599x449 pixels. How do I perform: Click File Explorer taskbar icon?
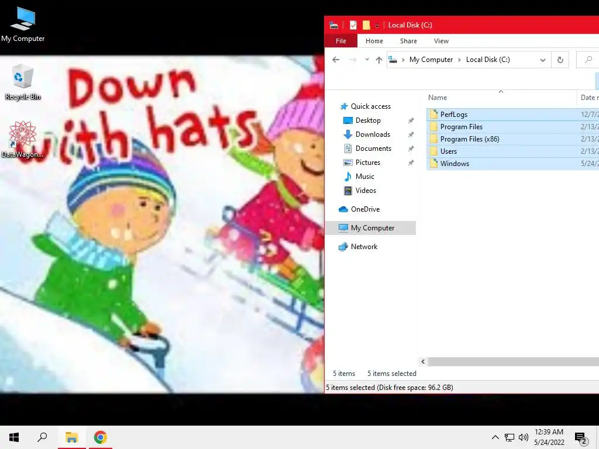coord(71,437)
